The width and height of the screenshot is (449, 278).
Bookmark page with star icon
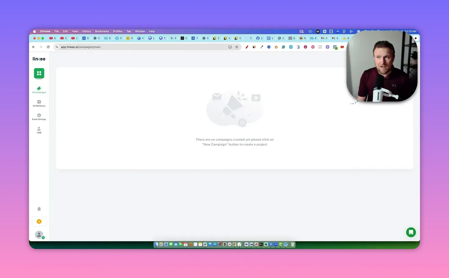[x=237, y=47]
